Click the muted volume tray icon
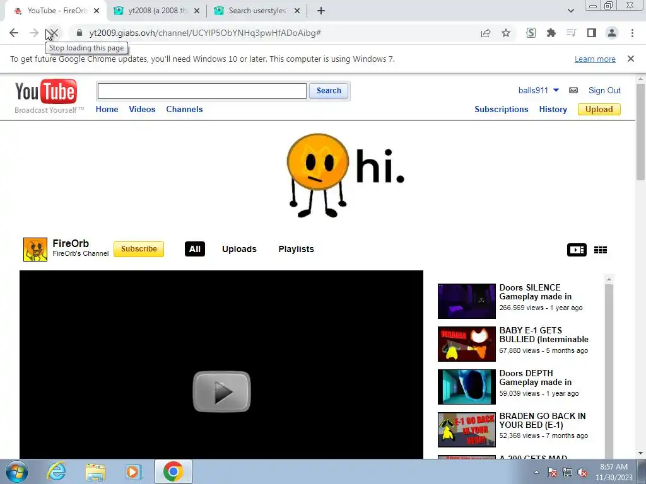 click(582, 472)
